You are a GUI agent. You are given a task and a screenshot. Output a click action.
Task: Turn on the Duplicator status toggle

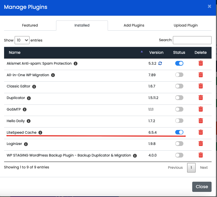coord(179,98)
